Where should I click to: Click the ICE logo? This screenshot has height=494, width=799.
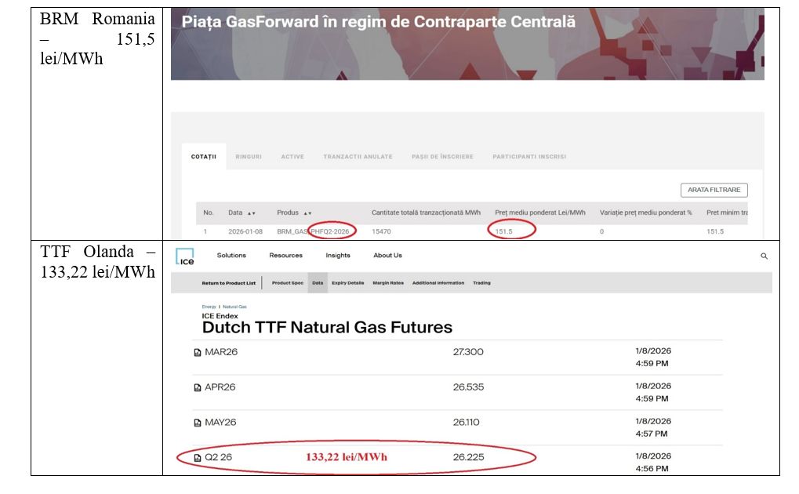pos(186,257)
